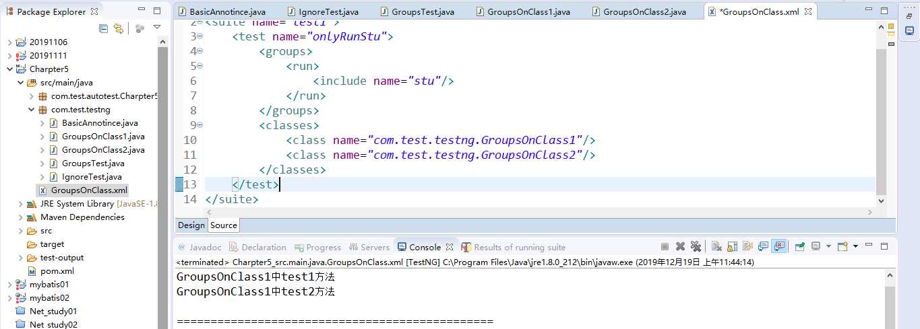Image resolution: width=920 pixels, height=329 pixels.
Task: Select GroupsTest.java in Package Explorer
Action: point(86,163)
